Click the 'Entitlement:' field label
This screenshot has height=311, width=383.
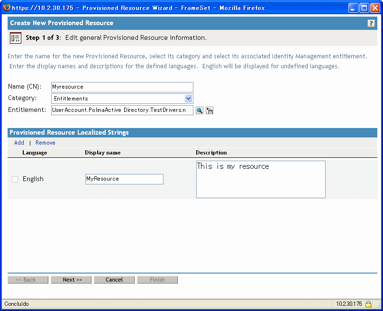coord(27,110)
